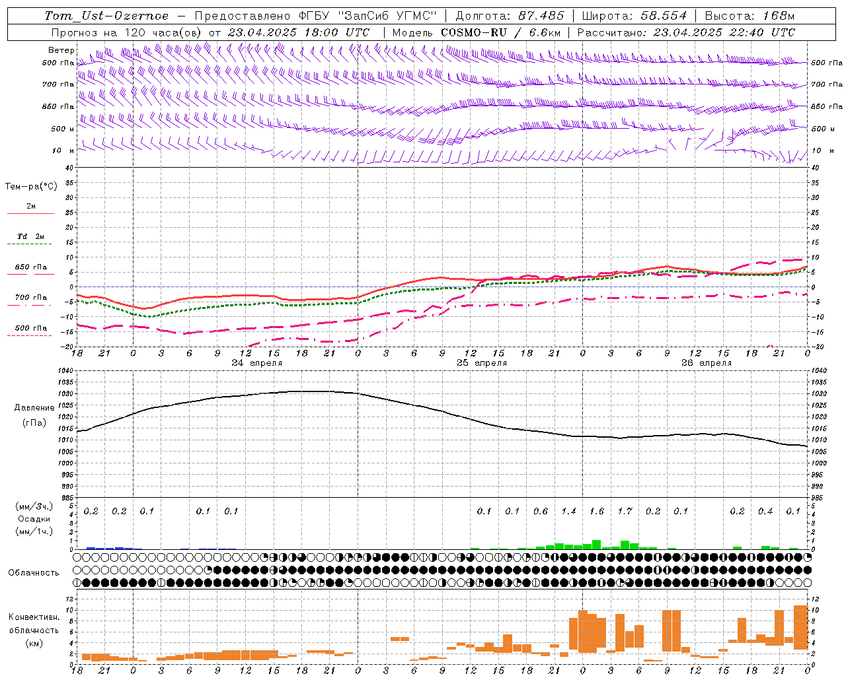
Task: Click the Конвективн. облачность (км) label
Action: click(x=34, y=630)
